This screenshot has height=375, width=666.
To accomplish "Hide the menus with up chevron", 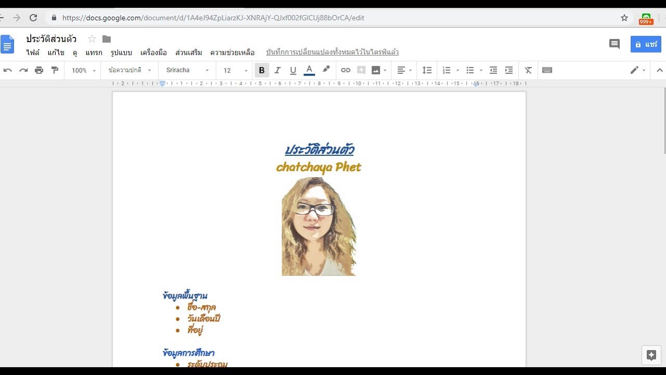I will (660, 70).
